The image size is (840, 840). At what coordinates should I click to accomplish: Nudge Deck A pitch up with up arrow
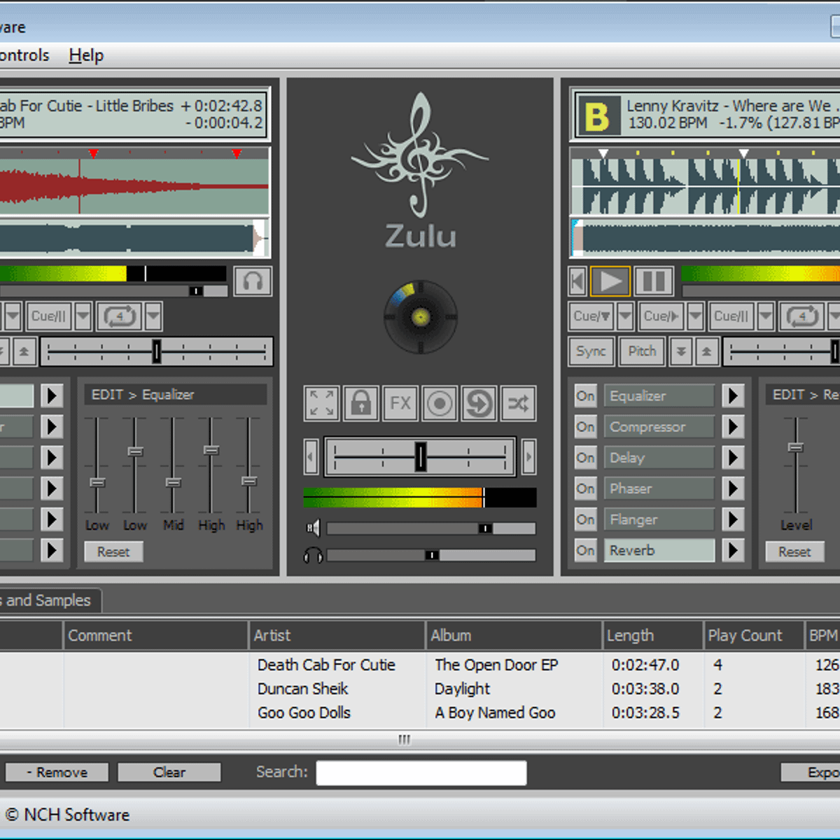click(24, 351)
